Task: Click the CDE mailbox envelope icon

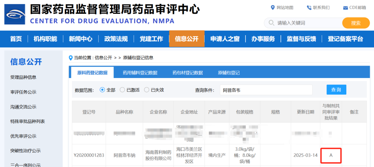Action: [345, 8]
